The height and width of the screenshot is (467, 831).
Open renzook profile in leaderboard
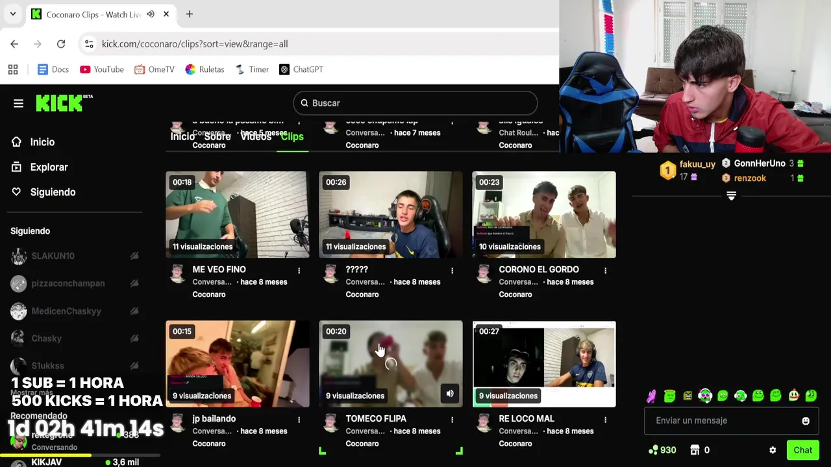click(x=750, y=178)
